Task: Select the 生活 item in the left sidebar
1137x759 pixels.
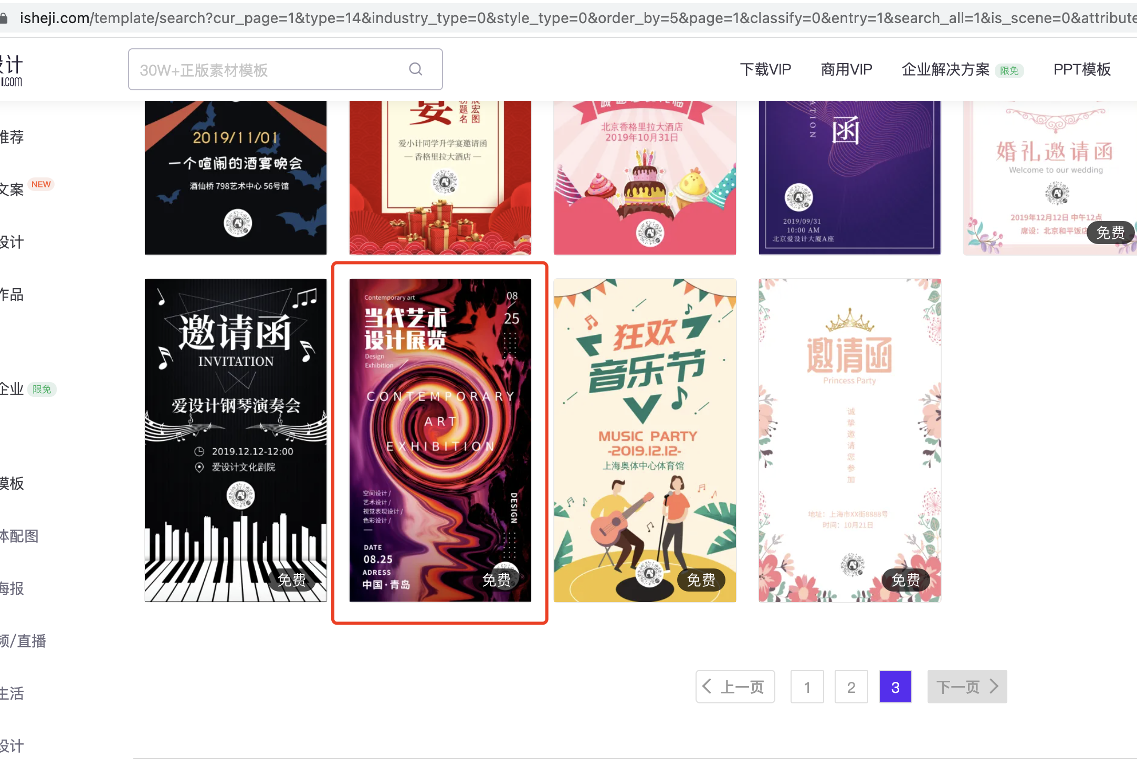Action: click(12, 693)
